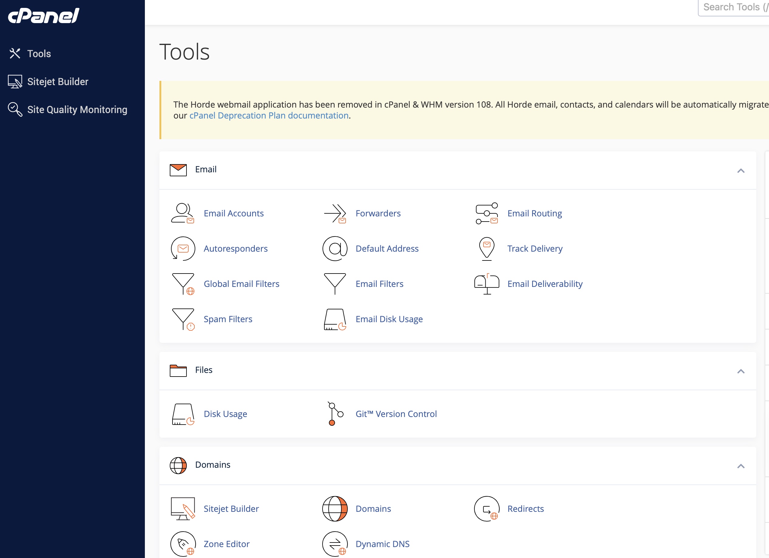The height and width of the screenshot is (558, 769).
Task: Open Tools in the sidebar menu
Action: pyautogui.click(x=39, y=53)
